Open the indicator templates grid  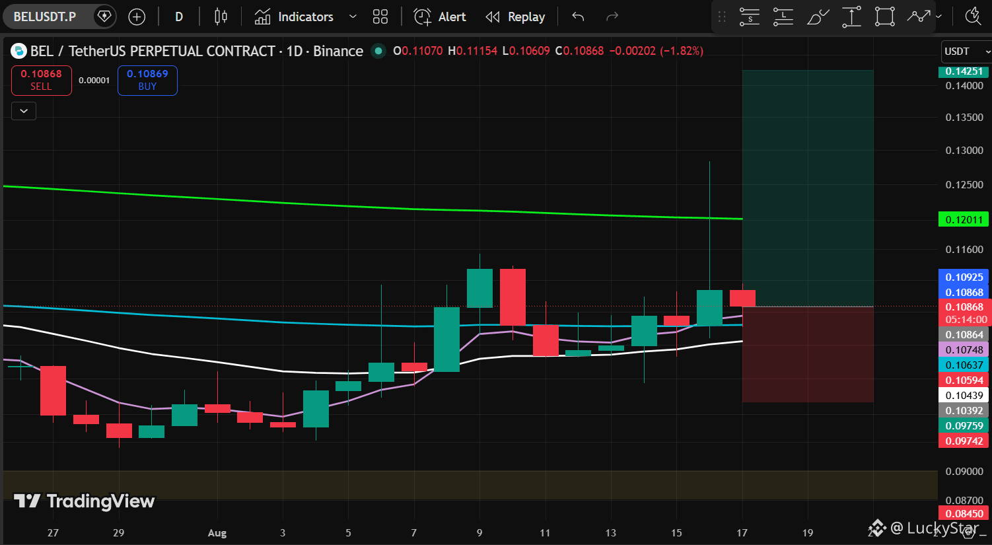point(380,17)
